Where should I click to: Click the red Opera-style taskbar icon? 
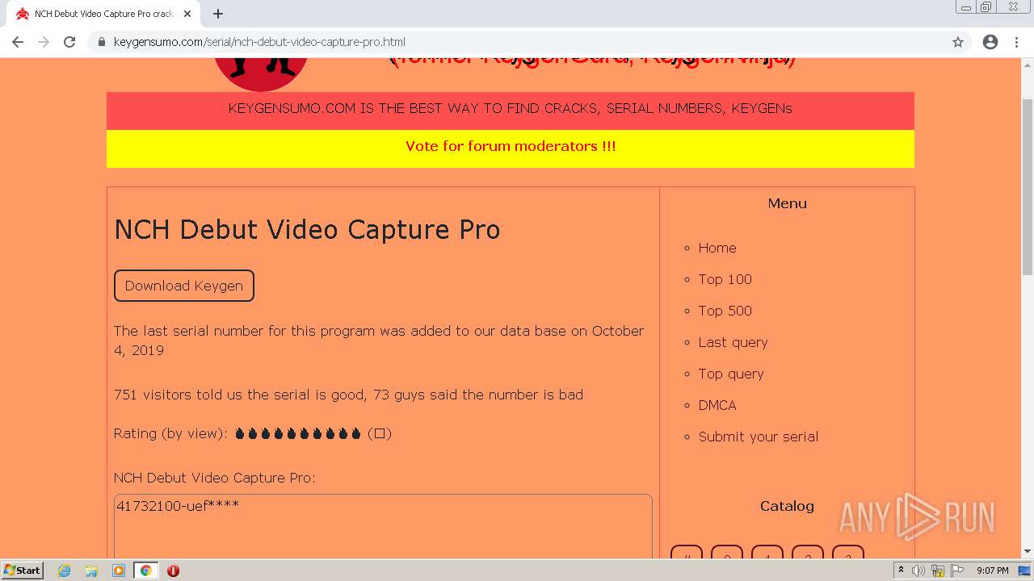click(x=173, y=571)
